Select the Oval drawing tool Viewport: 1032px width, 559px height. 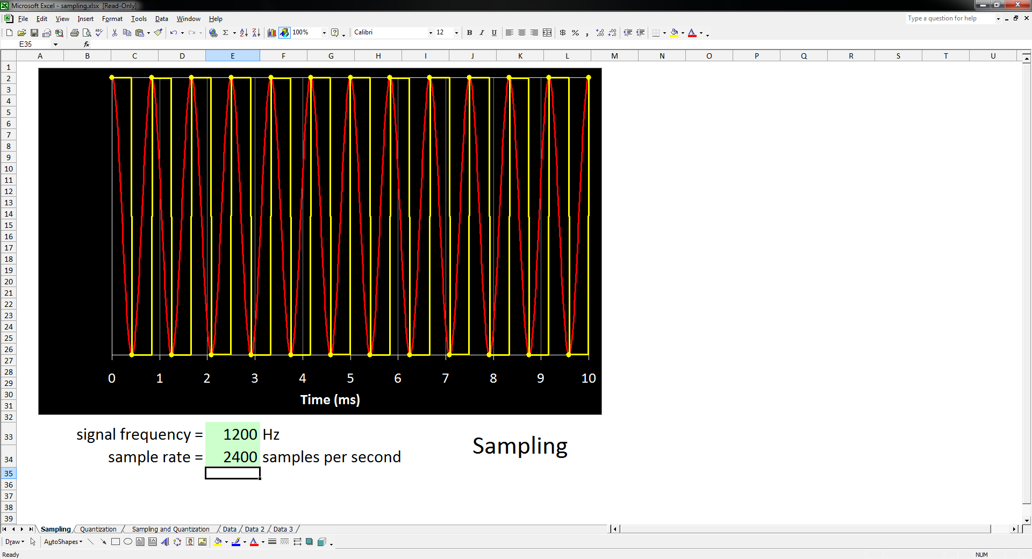(x=127, y=542)
